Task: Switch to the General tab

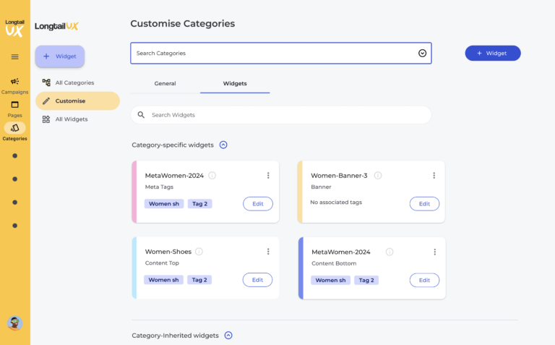Action: pos(165,84)
